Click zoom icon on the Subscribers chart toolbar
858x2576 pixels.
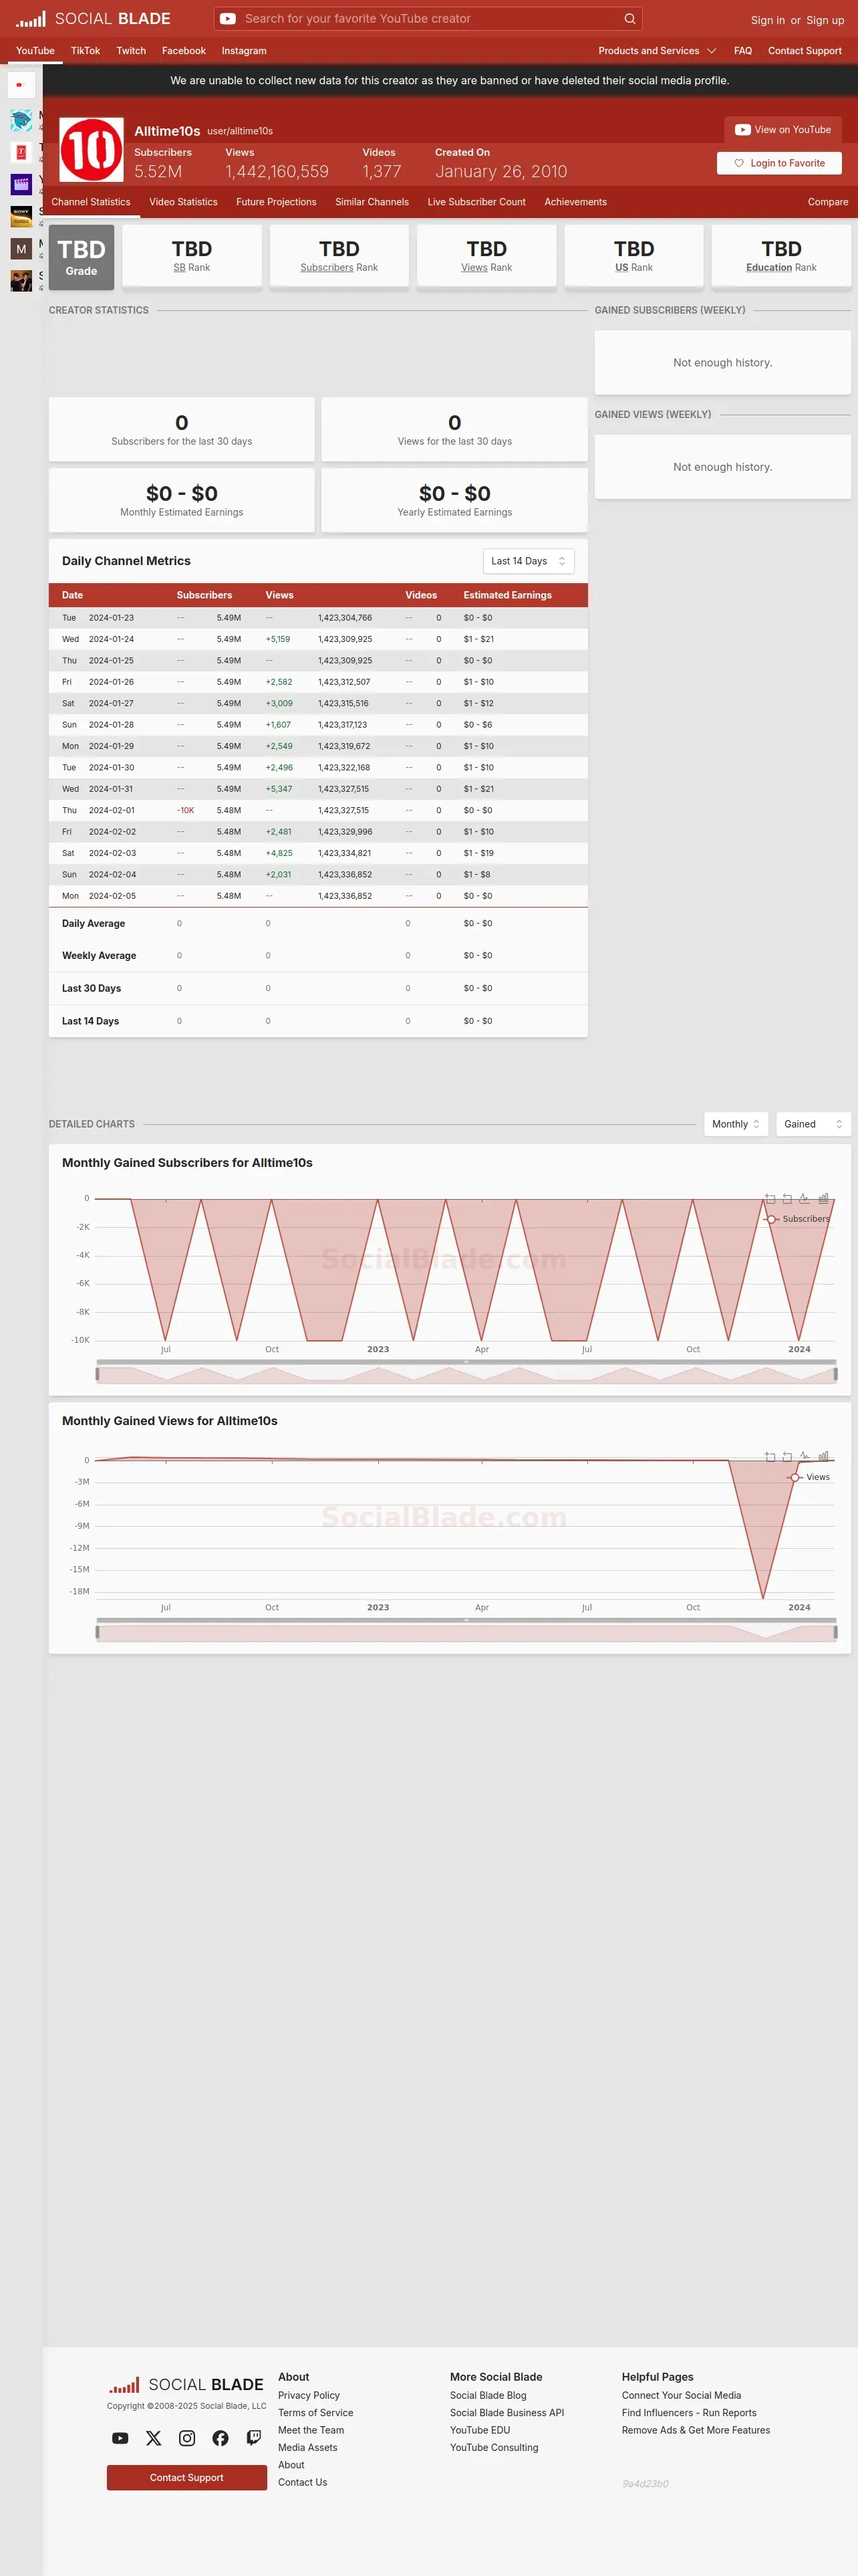tap(770, 1198)
